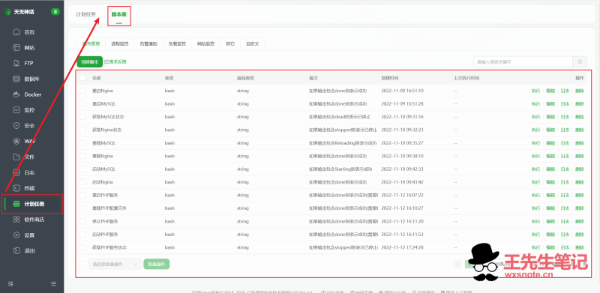Click the 退出 logout icon in sidebar

[x=16, y=251]
